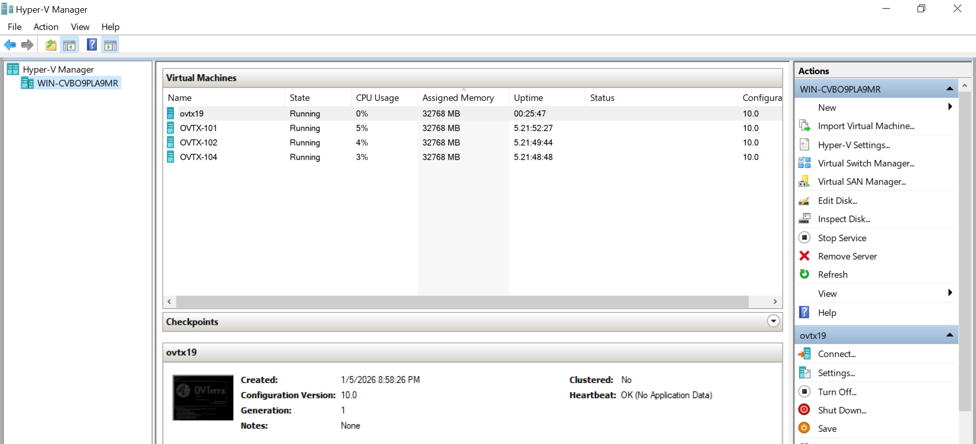This screenshot has width=976, height=444.
Task: Click the Turn Off icon for ovtx19
Action: click(804, 392)
